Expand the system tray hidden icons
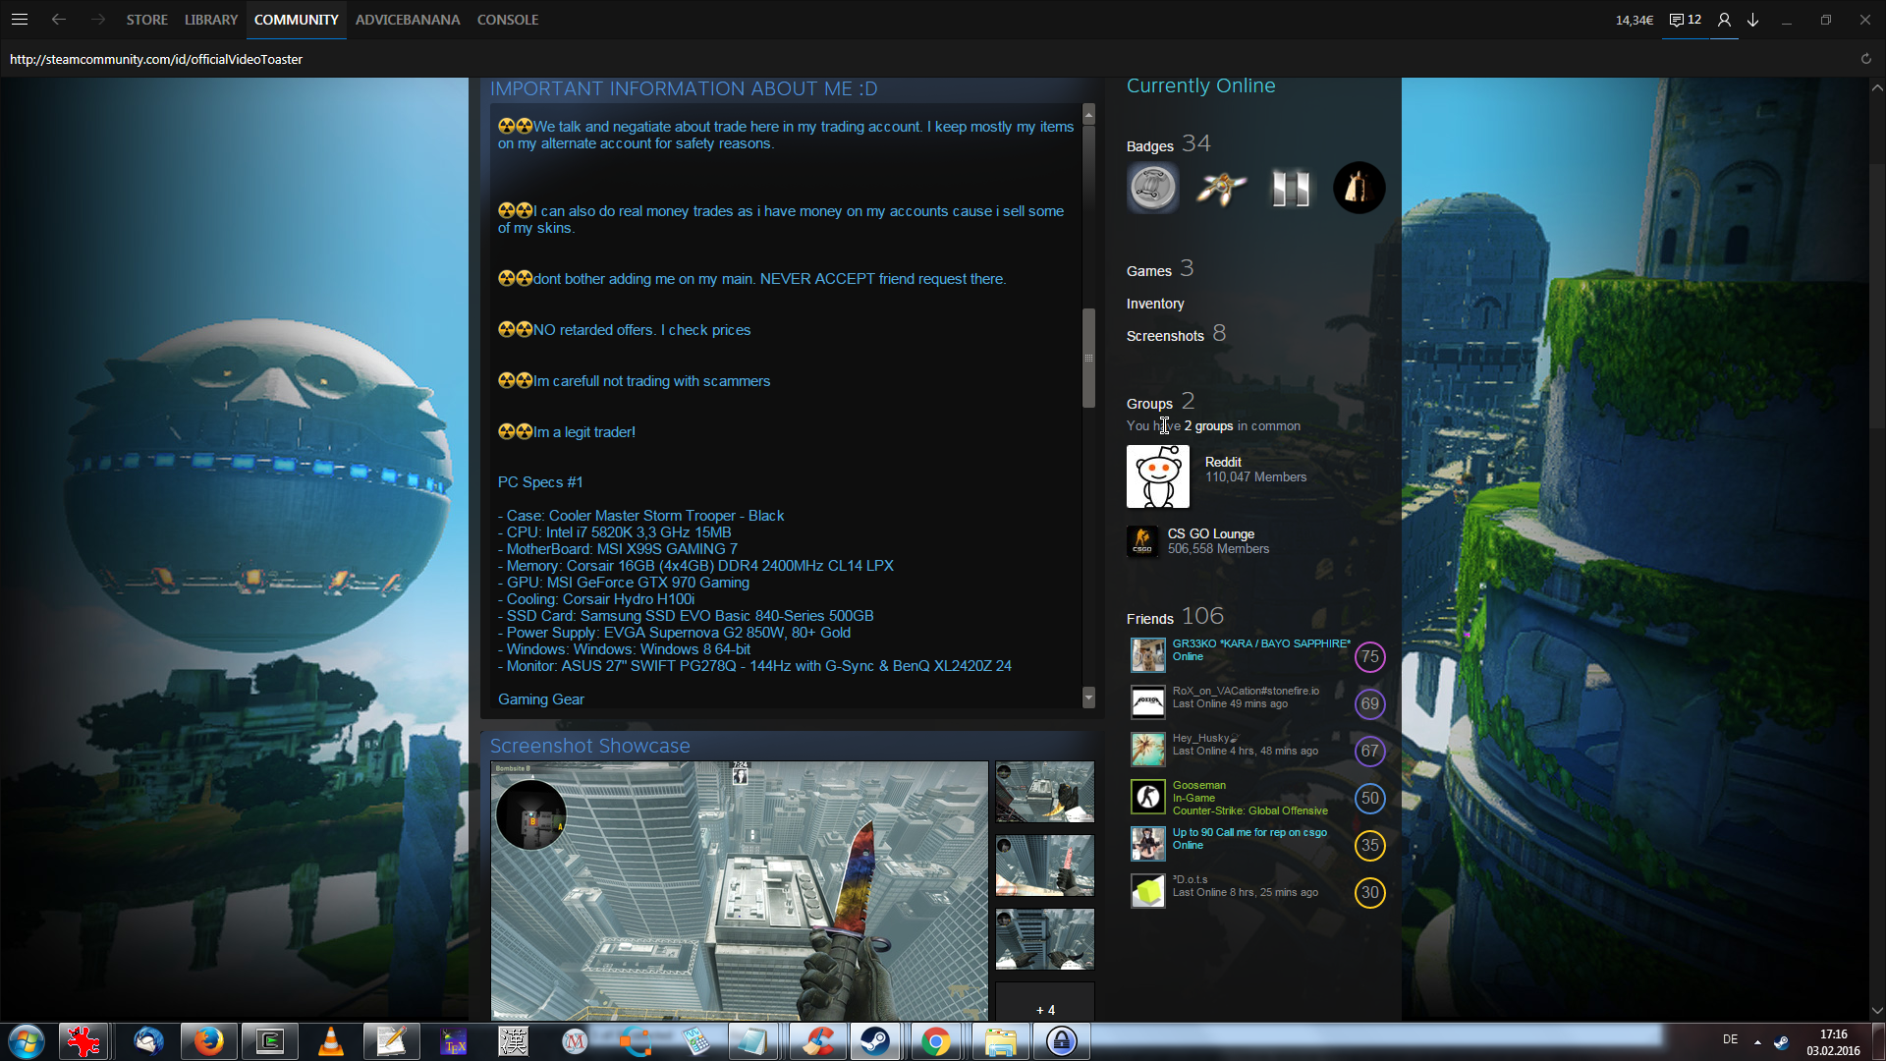 pos(1757,1041)
